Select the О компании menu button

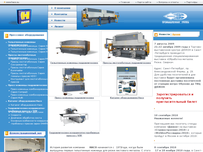point(62,8)
